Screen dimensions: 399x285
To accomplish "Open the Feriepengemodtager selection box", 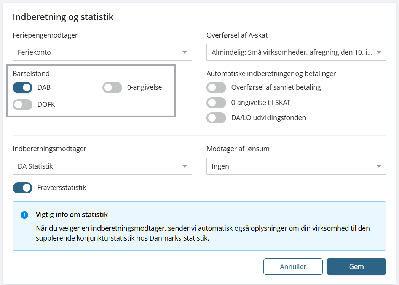I will click(x=97, y=52).
